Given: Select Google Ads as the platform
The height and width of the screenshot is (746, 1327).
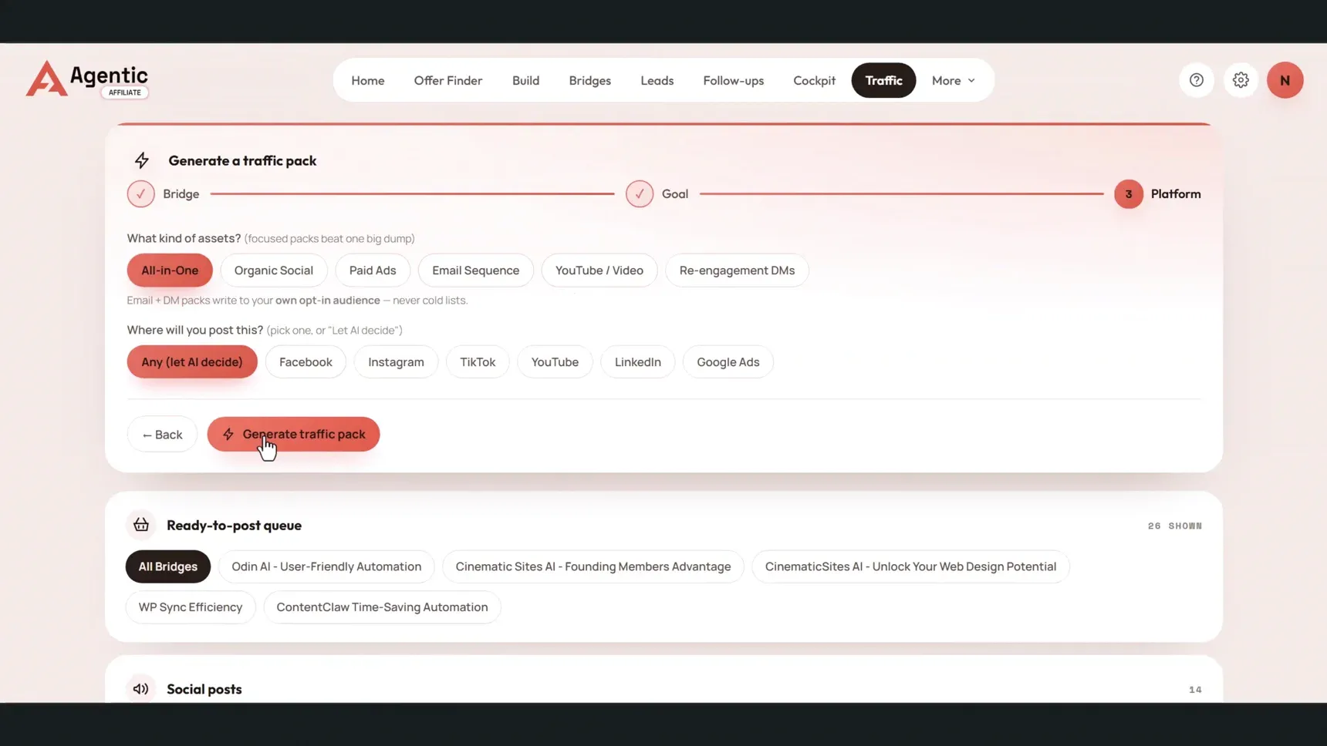Looking at the screenshot, I should coord(728,362).
